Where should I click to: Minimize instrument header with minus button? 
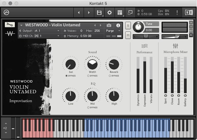[x=191, y=27]
